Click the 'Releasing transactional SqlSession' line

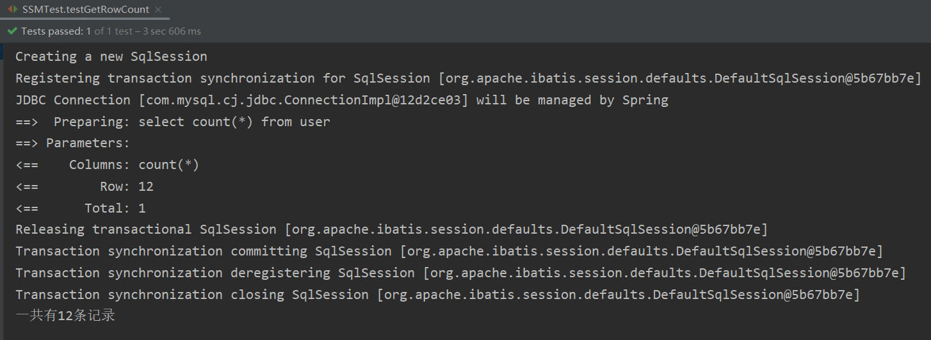coord(391,229)
